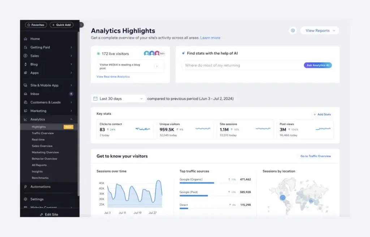
Task: Open Traffic Overview in the sidebar
Action: click(x=43, y=133)
